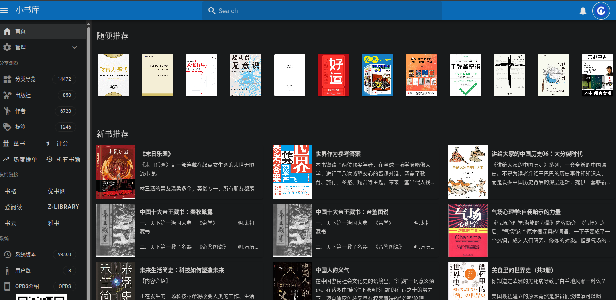Click the 所有书籍 history icon
This screenshot has width=616, height=300.
[49, 159]
